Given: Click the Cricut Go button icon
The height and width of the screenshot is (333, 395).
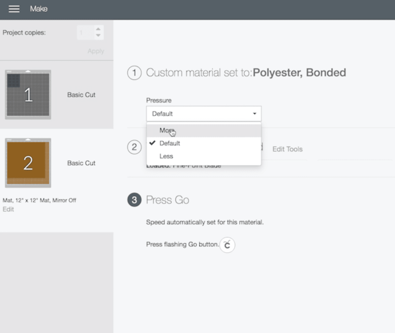Looking at the screenshot, I should point(227,245).
